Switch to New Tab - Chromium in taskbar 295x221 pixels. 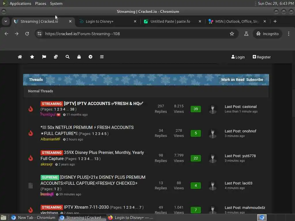click(33, 218)
